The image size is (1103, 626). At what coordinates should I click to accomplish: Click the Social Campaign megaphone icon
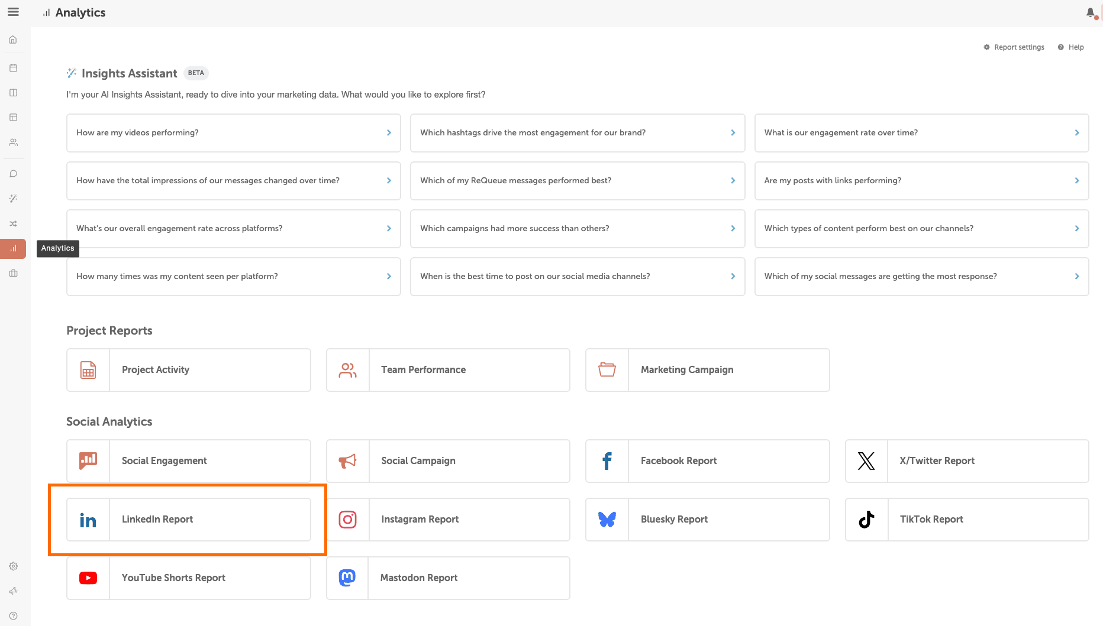(347, 461)
